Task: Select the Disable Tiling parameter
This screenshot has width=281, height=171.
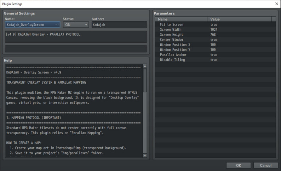Action: [172, 60]
